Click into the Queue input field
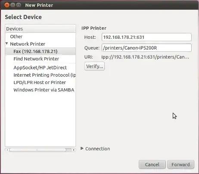Screen dimensions: 199x174 point(146,48)
